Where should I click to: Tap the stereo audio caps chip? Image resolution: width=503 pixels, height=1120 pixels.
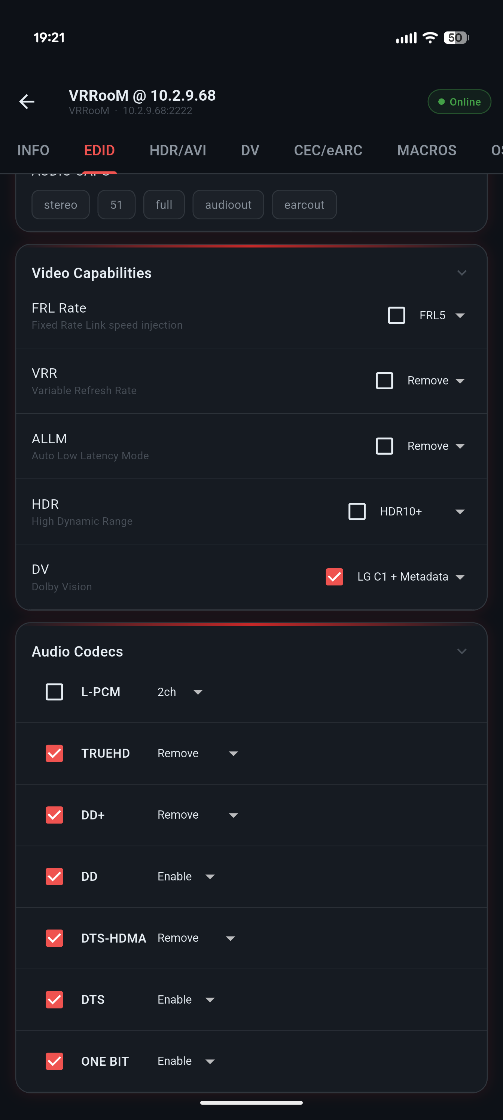(60, 205)
